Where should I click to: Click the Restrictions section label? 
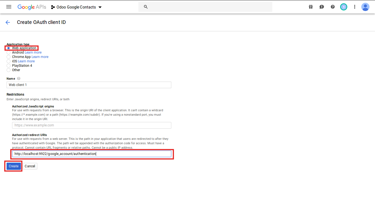point(15,95)
